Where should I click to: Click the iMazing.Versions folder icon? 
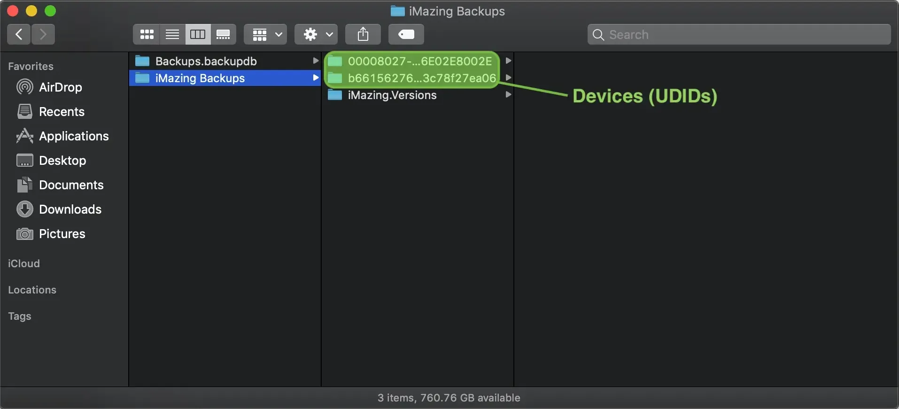335,95
